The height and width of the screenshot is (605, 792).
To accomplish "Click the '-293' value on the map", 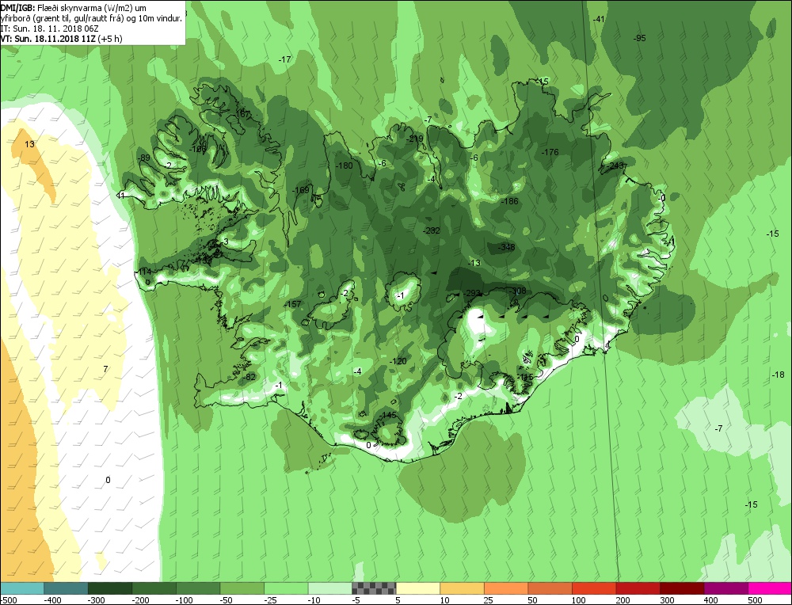I will (x=472, y=293).
